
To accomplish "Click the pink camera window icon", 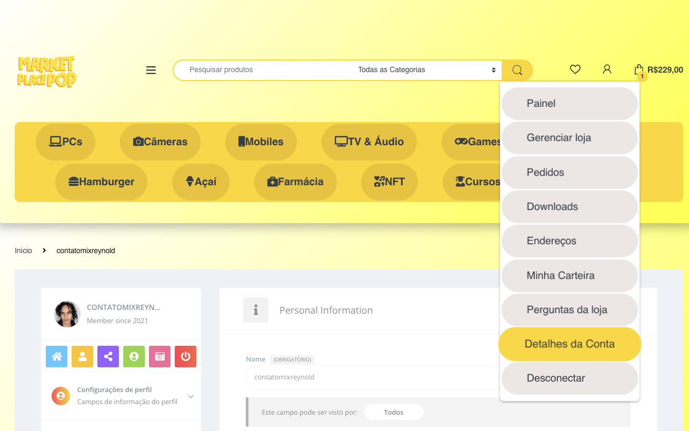I will tap(159, 356).
